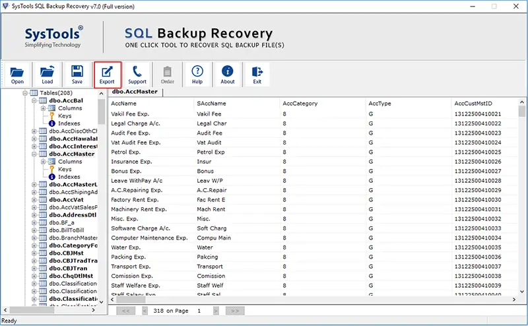The image size is (528, 326).
Task: Select the dbo.ChqDtlMst table
Action: (x=71, y=276)
